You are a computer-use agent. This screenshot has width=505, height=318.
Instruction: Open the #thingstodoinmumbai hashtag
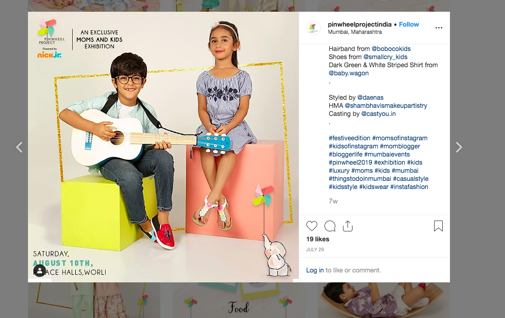[x=360, y=179]
